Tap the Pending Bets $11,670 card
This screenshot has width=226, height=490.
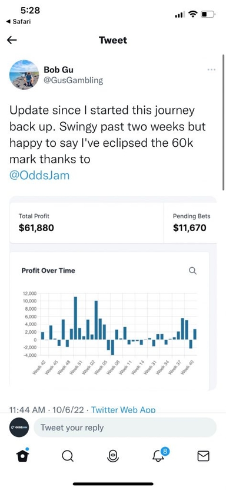click(190, 222)
